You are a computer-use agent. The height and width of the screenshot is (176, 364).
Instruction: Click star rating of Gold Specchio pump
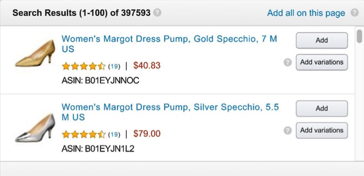(84, 66)
